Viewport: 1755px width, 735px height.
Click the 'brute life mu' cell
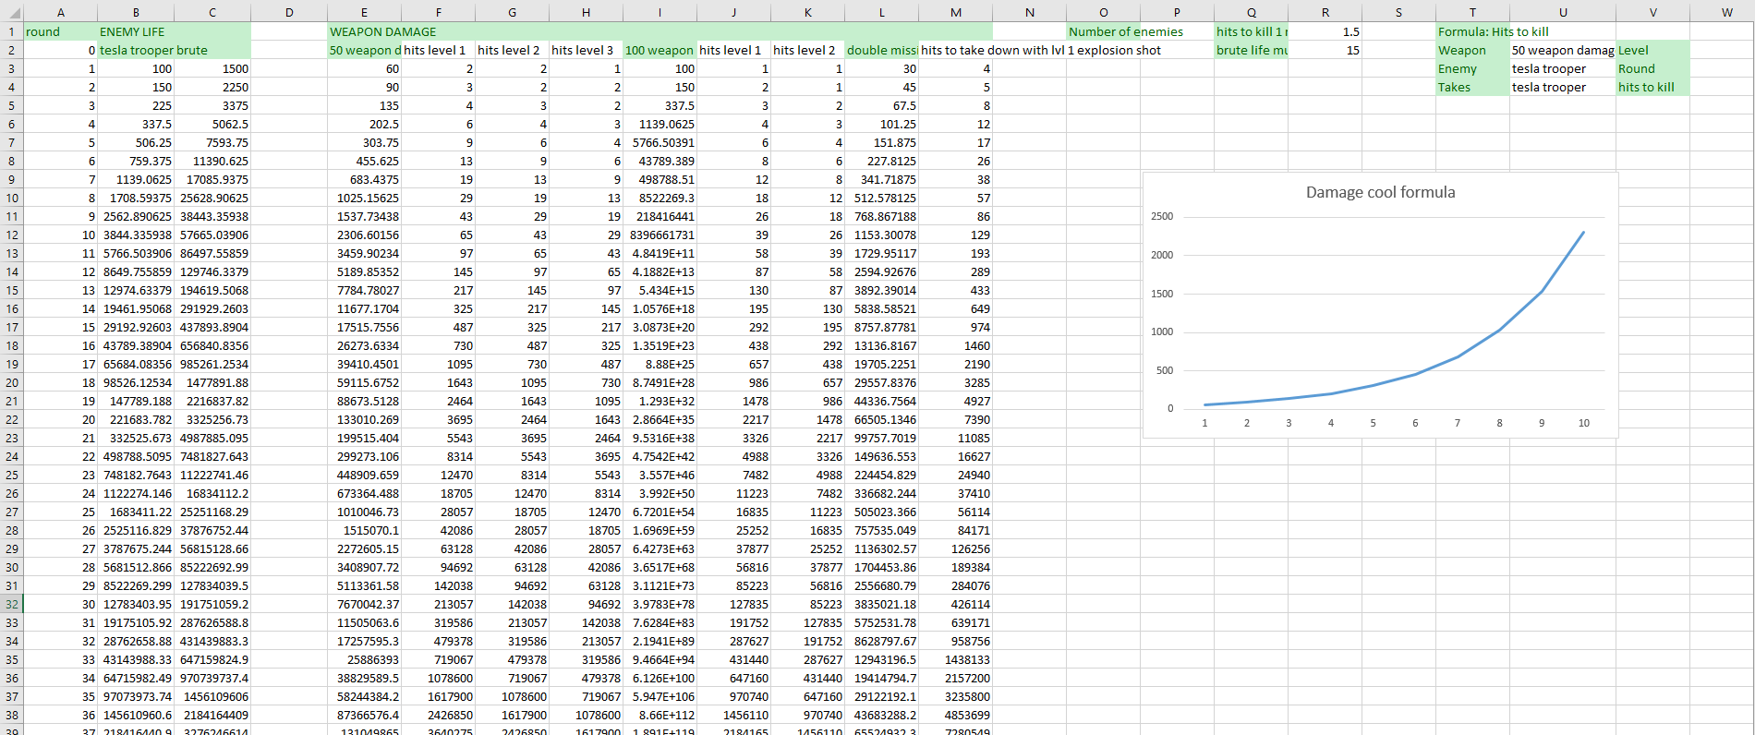tap(1252, 50)
